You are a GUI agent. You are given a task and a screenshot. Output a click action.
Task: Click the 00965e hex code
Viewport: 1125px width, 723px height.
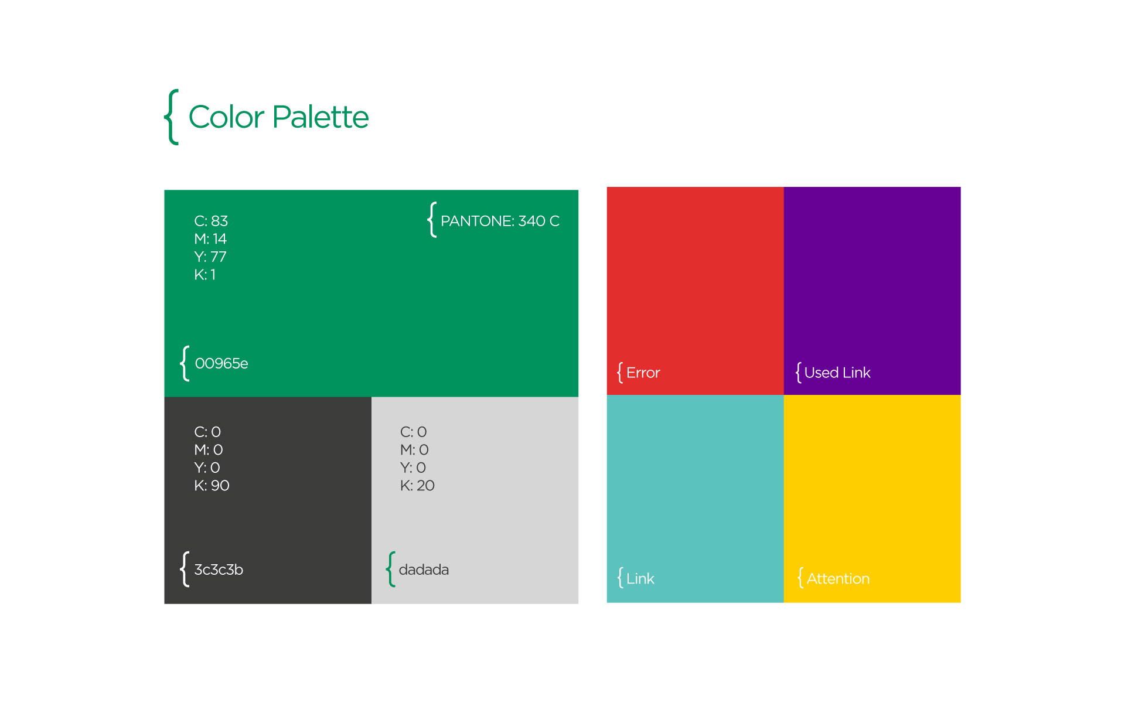(221, 363)
